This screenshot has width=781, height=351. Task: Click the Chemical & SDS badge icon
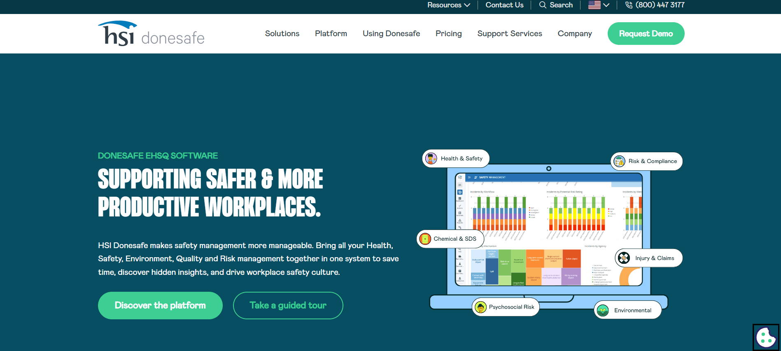(x=425, y=239)
